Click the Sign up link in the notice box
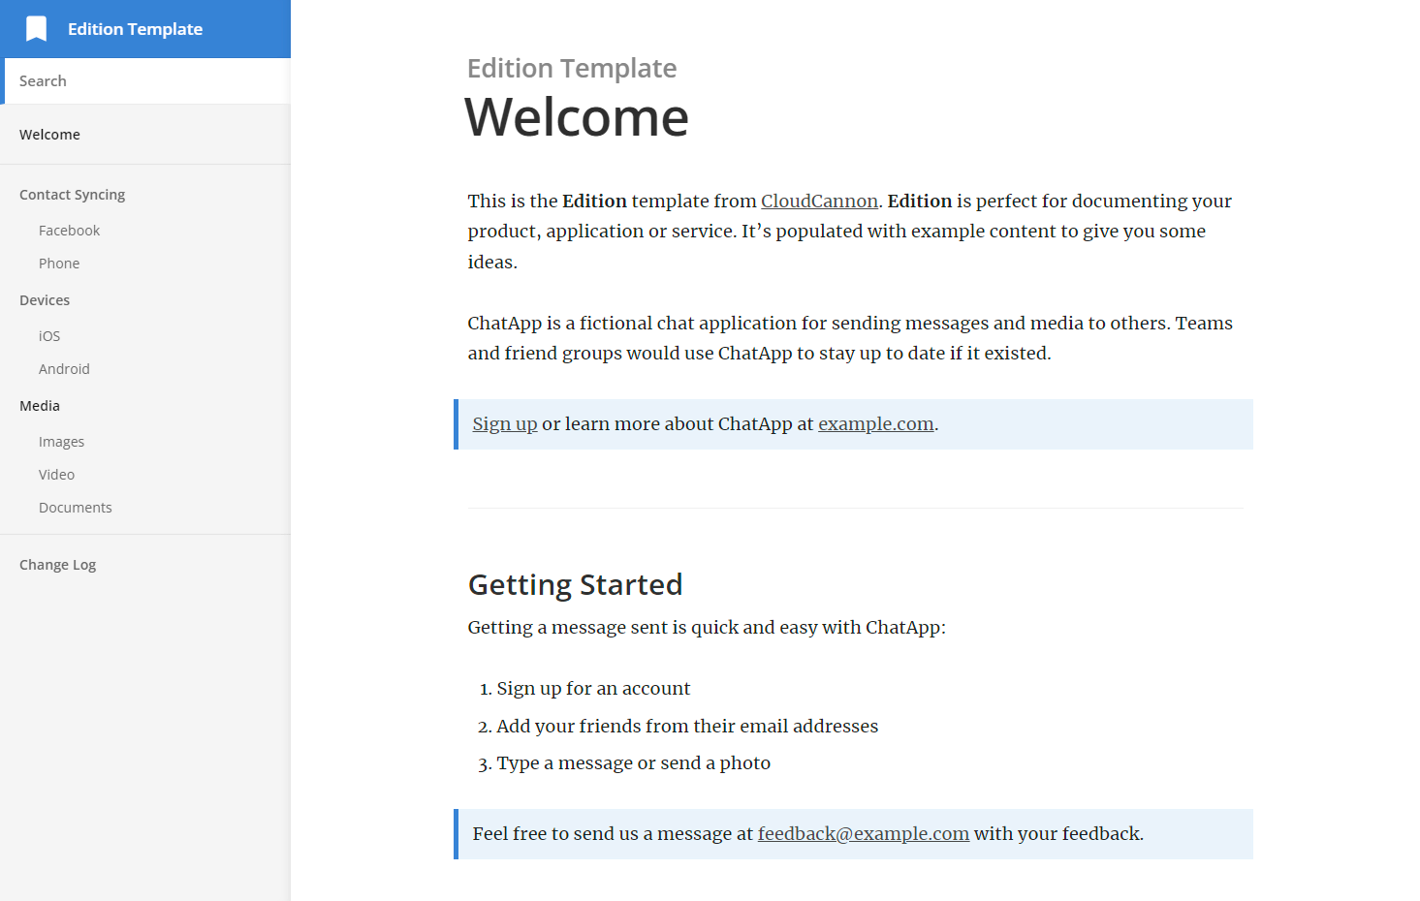Image resolution: width=1420 pixels, height=901 pixels. point(504,423)
